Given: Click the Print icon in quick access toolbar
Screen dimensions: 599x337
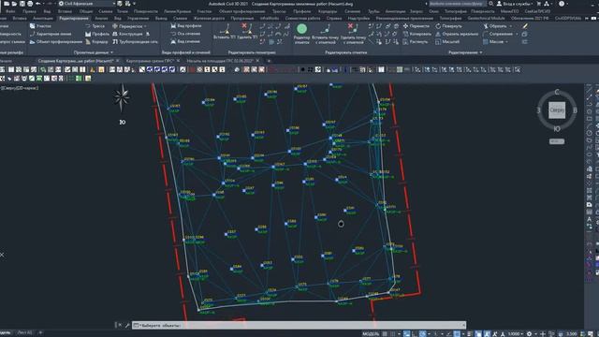Looking at the screenshot, I should point(30,4).
